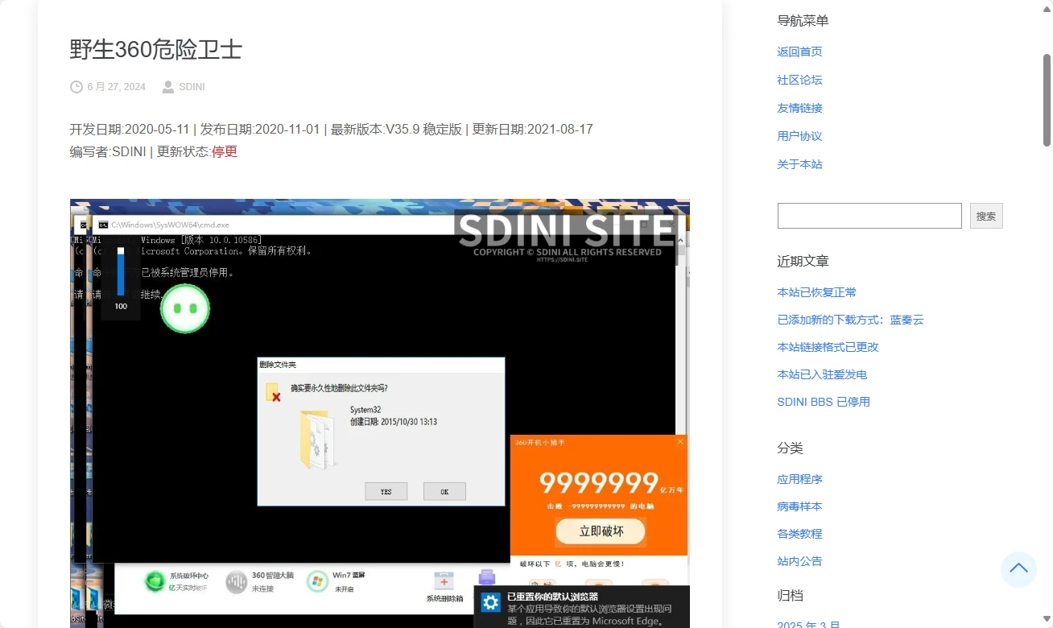Click the article's embedded screenshot image

point(380,413)
